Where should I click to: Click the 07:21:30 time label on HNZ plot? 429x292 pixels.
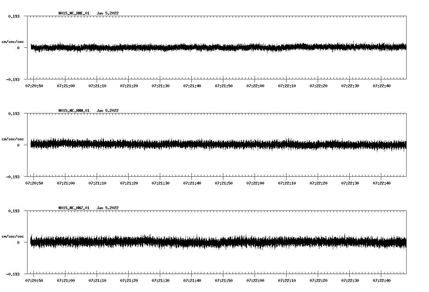tap(160, 281)
